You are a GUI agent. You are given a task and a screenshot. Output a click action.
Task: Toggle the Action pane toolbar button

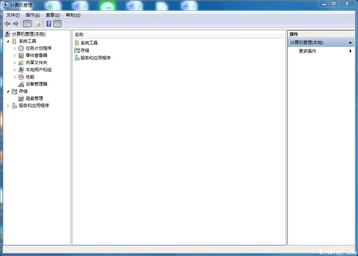click(x=57, y=24)
